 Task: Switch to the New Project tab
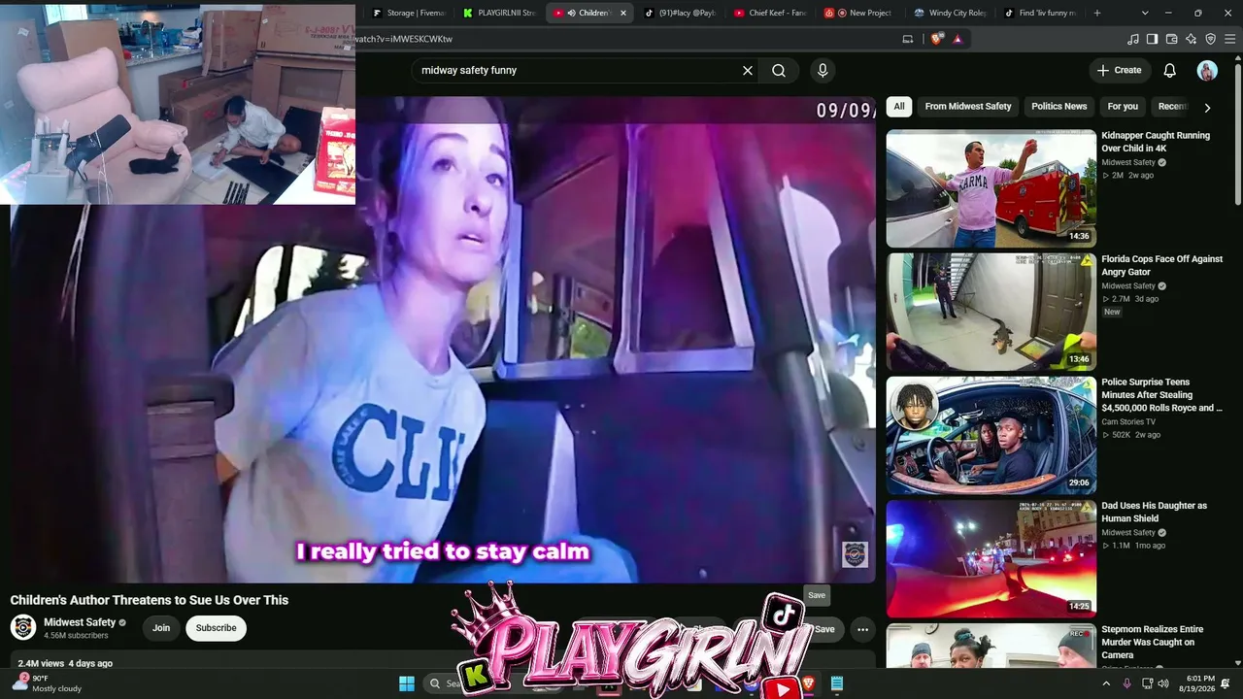[x=861, y=13]
